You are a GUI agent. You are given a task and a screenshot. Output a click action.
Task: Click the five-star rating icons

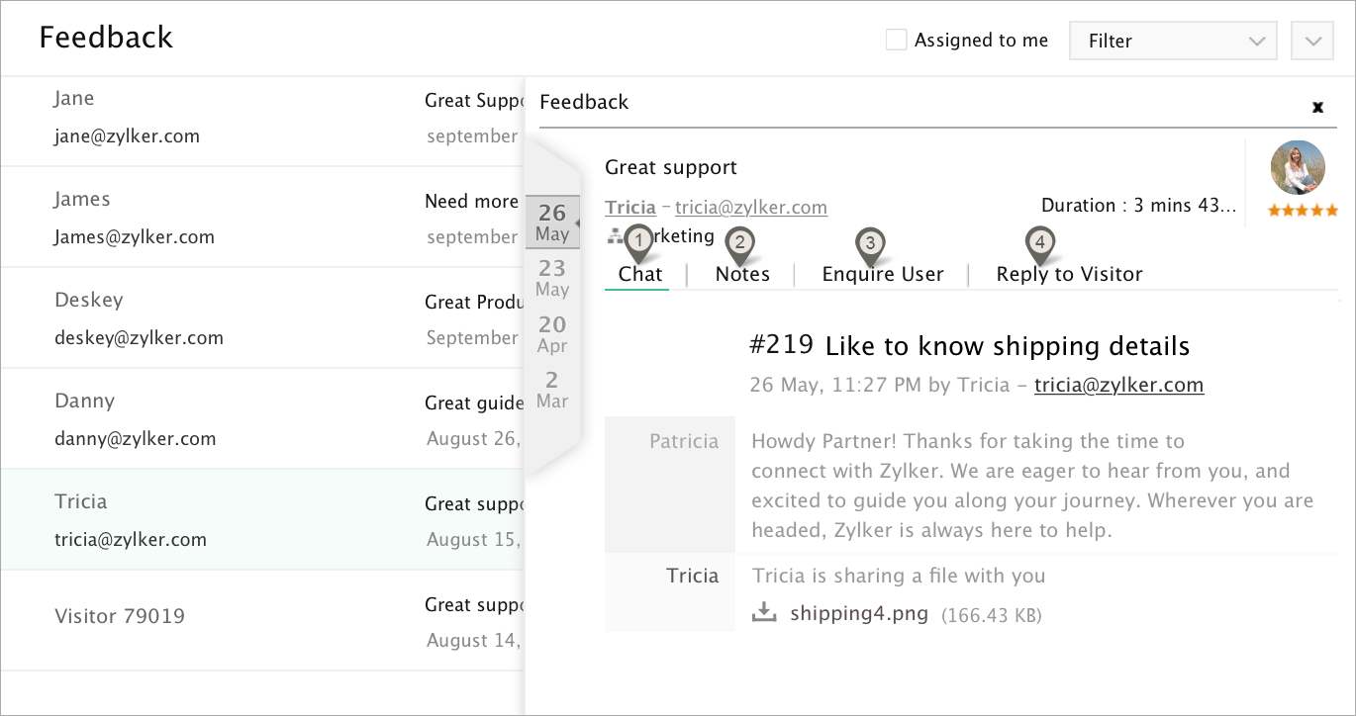(1304, 211)
